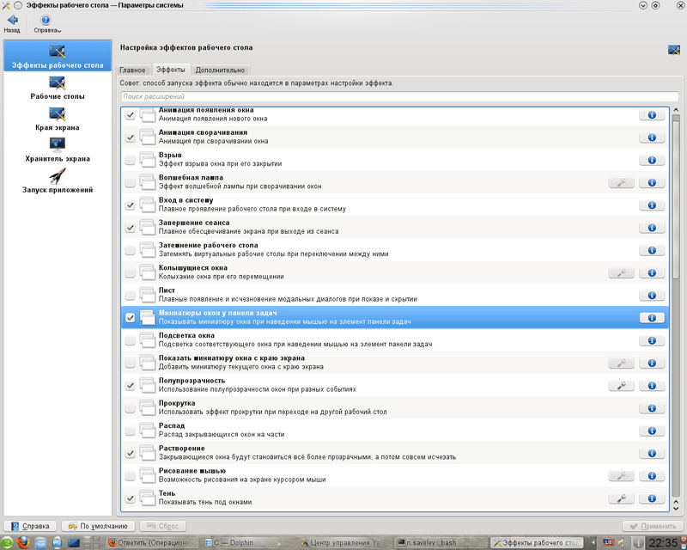Switch to the Главное tab

133,70
